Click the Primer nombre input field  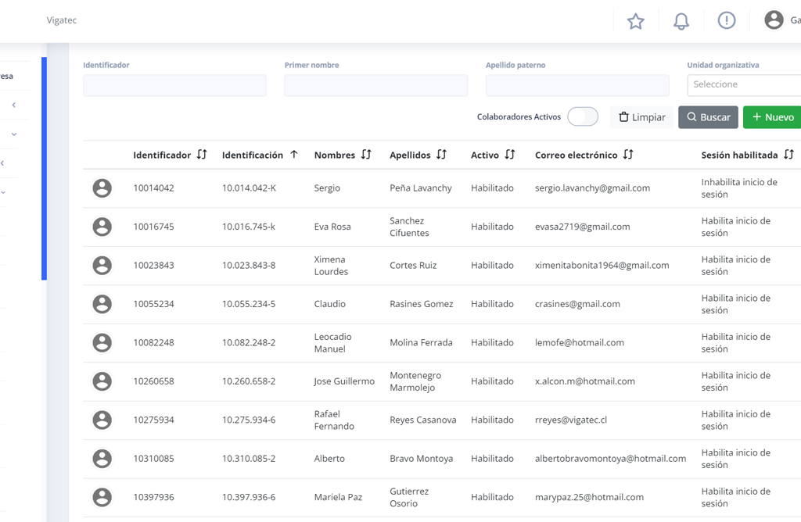click(x=375, y=85)
